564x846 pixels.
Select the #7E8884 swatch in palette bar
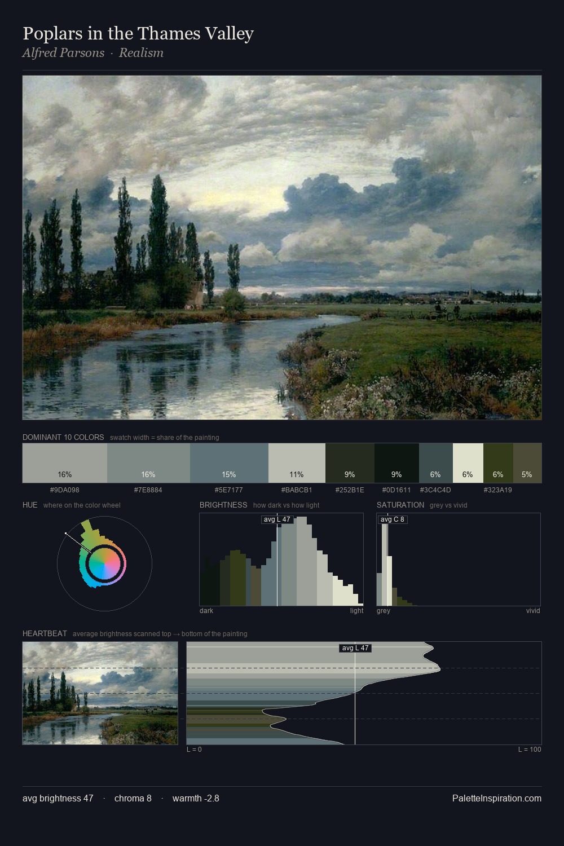coord(148,463)
